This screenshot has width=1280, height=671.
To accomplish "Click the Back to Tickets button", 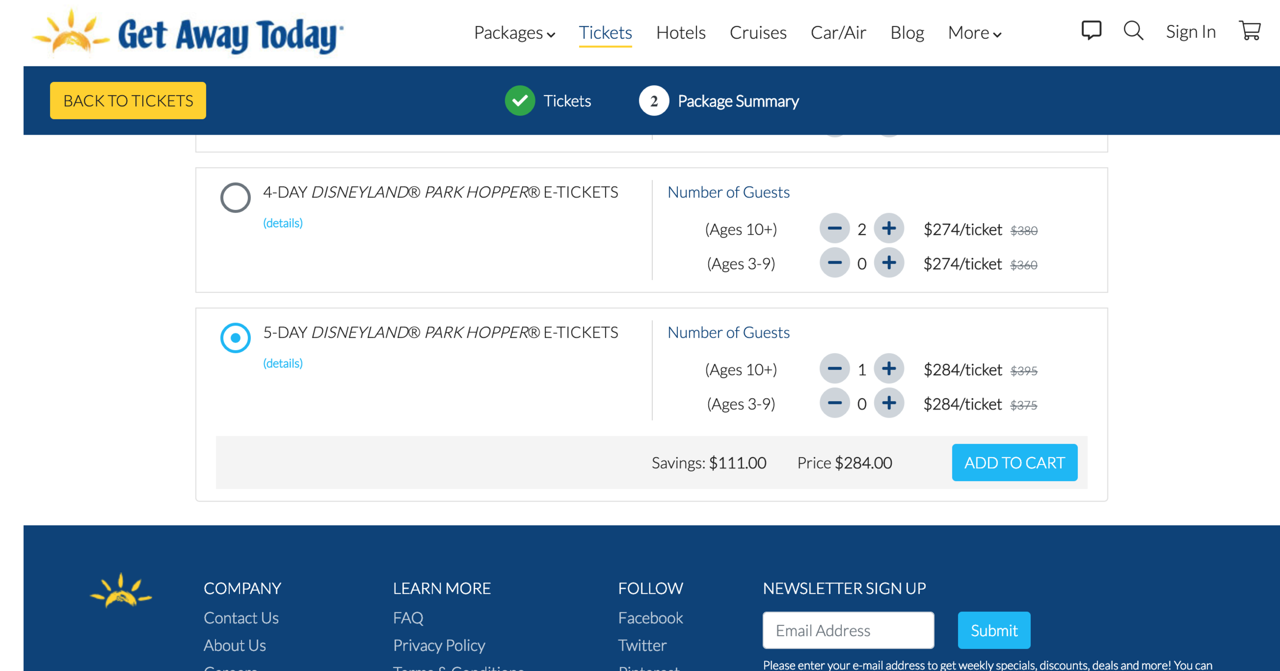I will coord(128,101).
